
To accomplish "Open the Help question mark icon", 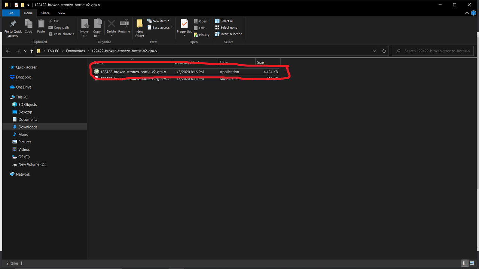I will point(473,13).
